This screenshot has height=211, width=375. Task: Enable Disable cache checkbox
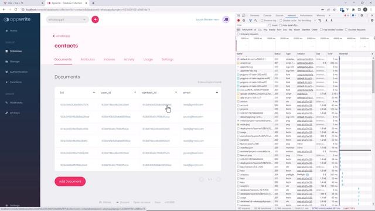[x=281, y=21]
